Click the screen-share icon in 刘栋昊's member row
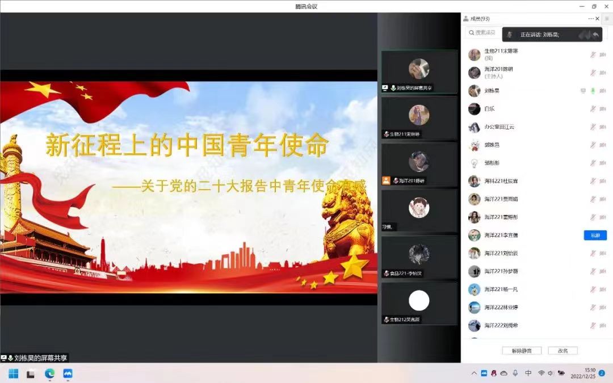 (583, 91)
